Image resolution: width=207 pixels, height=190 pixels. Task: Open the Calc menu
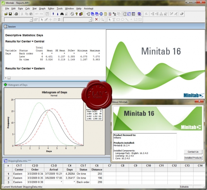click(x=28, y=8)
